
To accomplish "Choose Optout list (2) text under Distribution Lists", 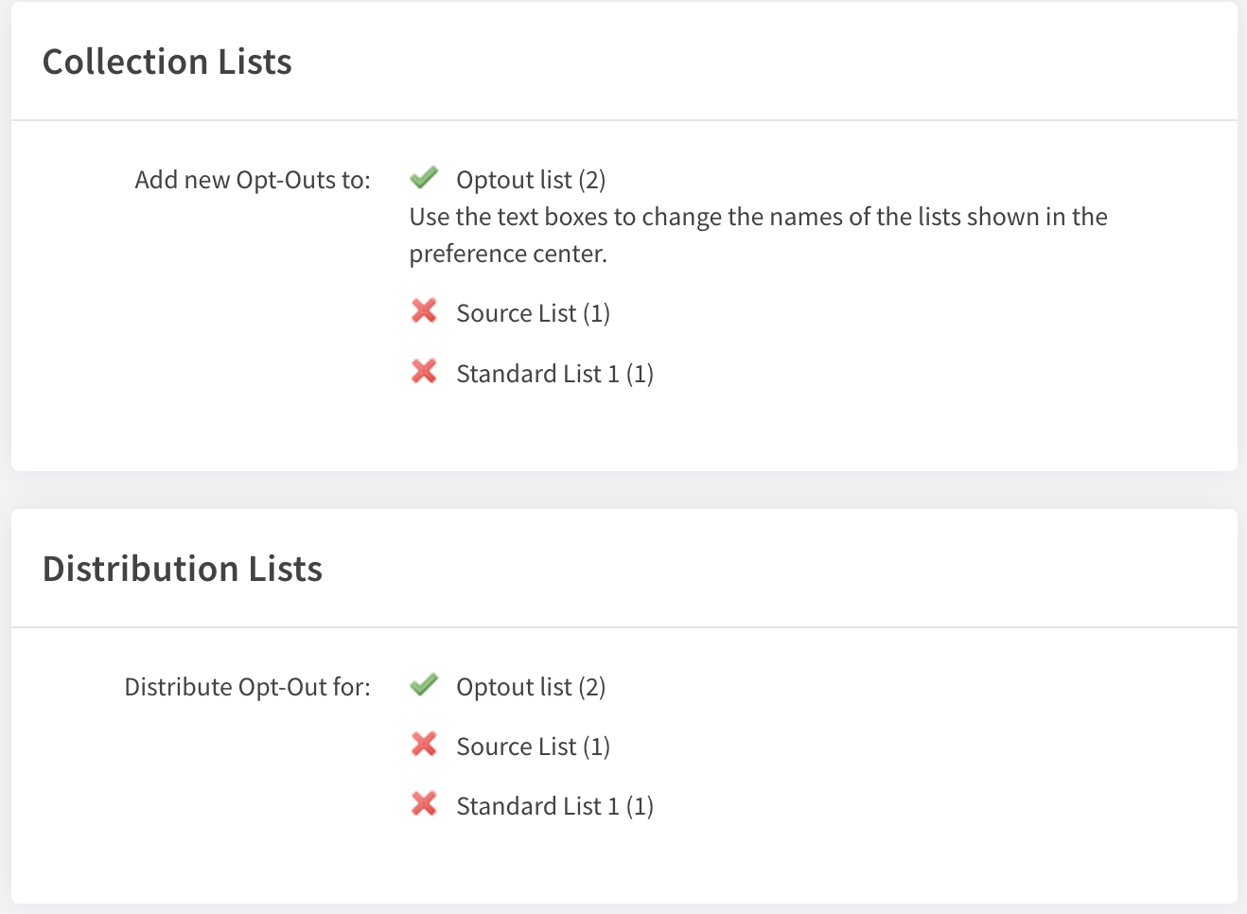I will tap(531, 687).
